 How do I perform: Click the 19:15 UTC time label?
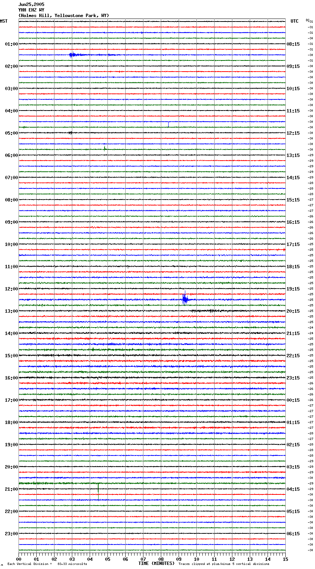click(293, 289)
